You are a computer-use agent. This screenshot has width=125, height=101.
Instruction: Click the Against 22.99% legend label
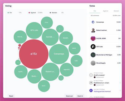click(x=36, y=13)
